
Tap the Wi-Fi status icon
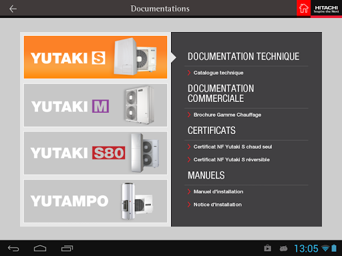pos(325,248)
